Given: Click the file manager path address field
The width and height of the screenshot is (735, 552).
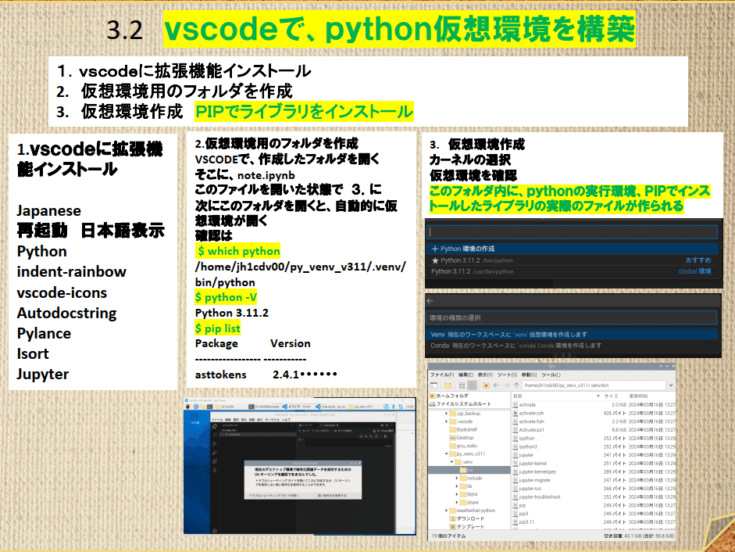Looking at the screenshot, I should 594,385.
